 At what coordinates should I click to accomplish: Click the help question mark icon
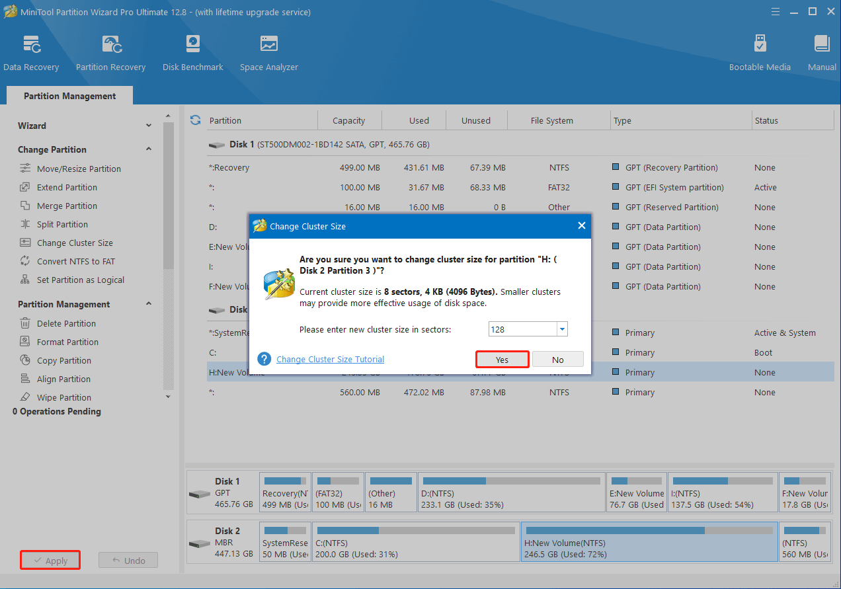coord(264,359)
